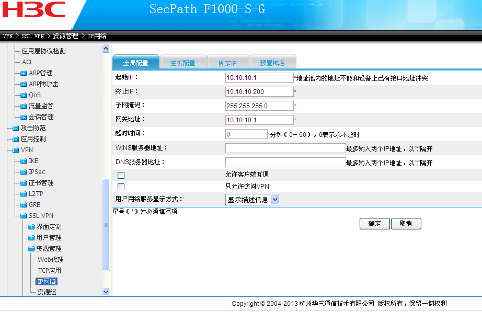Expand the 攻击防范 folder icon
Viewport: 482px width, 312px height.
coord(16,128)
